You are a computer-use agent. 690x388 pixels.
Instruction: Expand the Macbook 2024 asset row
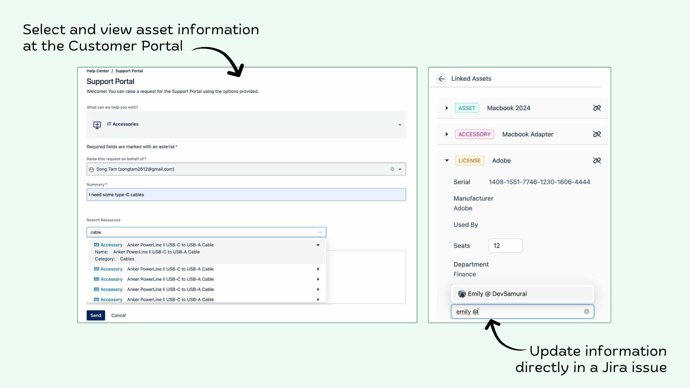(447, 108)
